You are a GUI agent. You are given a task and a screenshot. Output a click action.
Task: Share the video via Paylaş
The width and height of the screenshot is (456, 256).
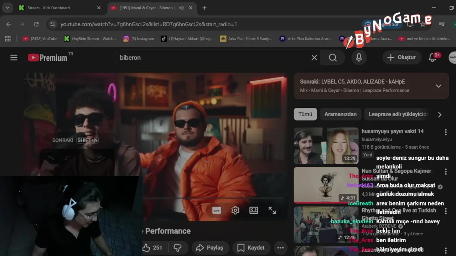click(x=210, y=247)
